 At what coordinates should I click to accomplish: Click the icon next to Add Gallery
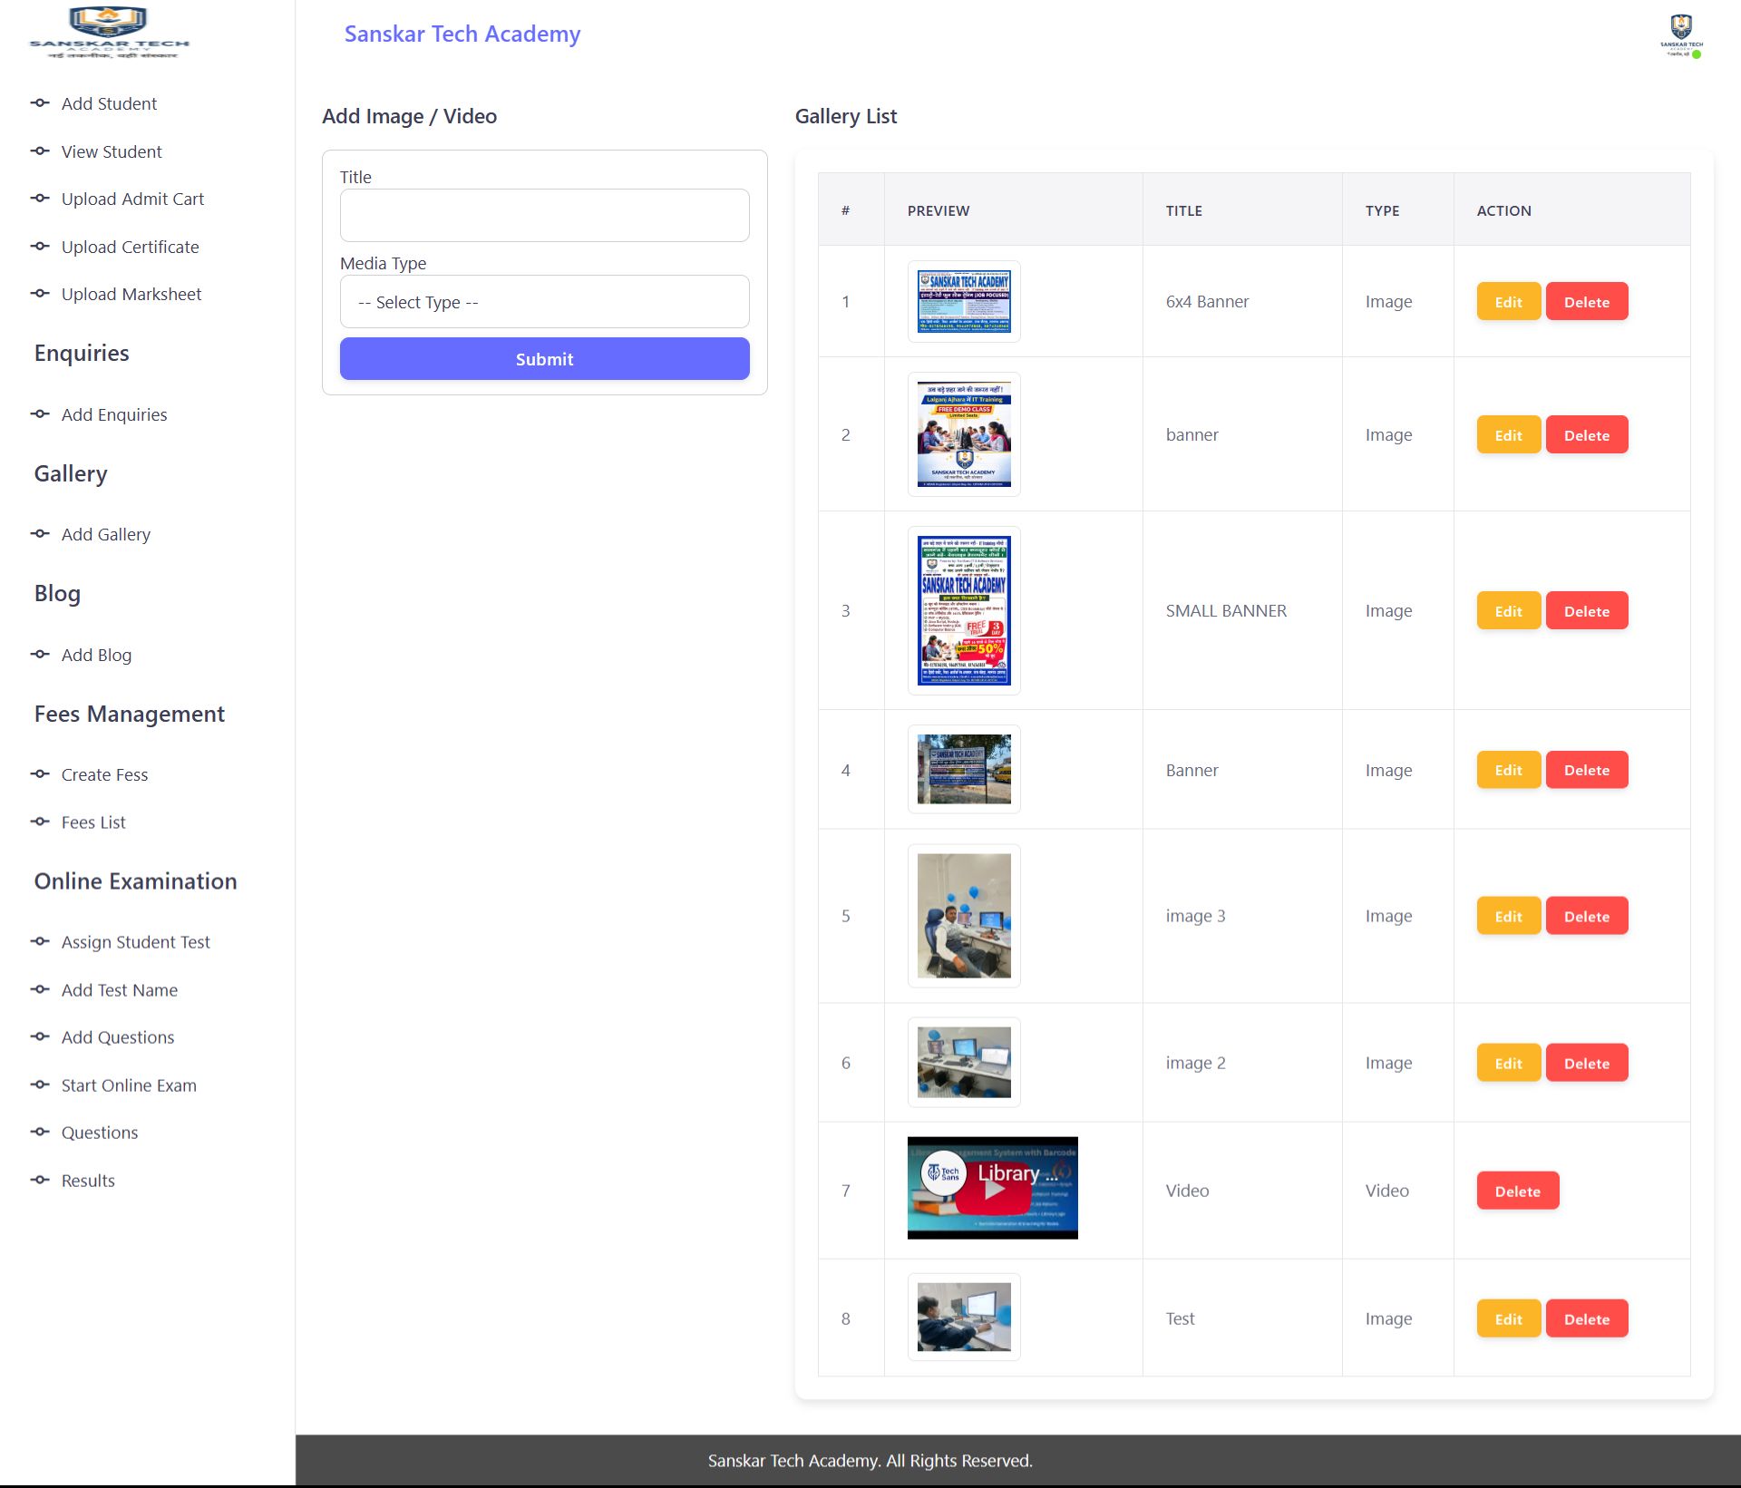pos(40,534)
